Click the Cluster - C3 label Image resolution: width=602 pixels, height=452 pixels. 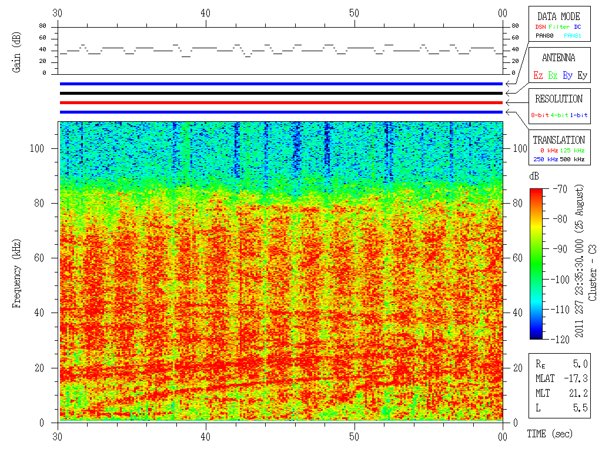(593, 272)
